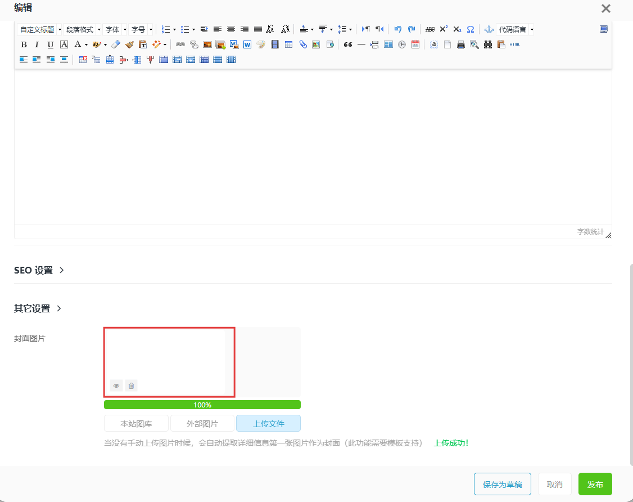Click the insert table icon
This screenshot has height=502, width=633.
coord(288,44)
